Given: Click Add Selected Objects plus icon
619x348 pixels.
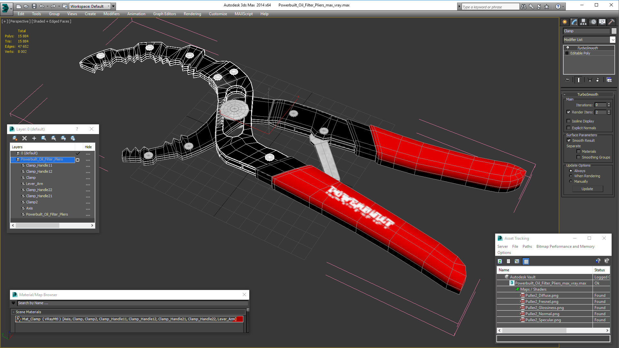Looking at the screenshot, I should tap(34, 138).
